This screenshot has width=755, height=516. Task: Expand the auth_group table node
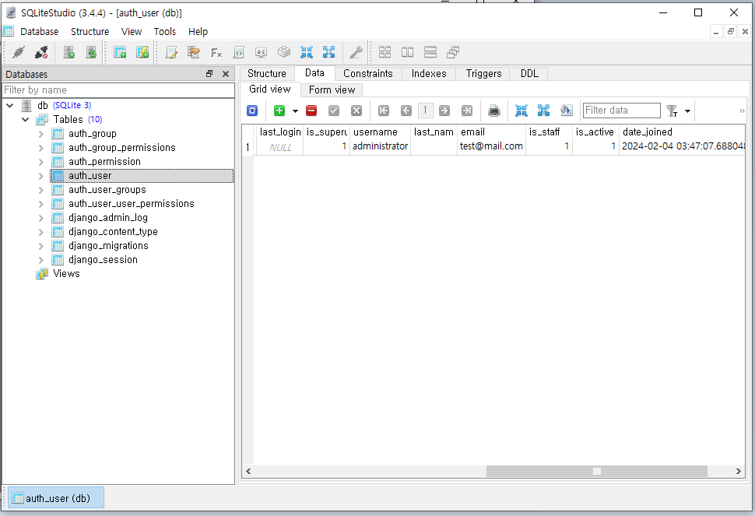coord(41,134)
